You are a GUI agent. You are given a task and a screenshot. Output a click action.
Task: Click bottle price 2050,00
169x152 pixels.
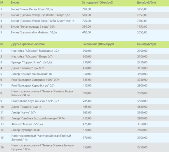142,32
